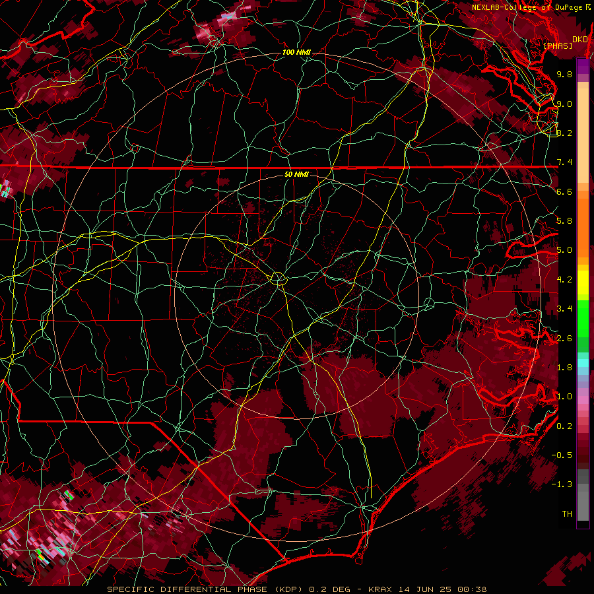Click the 7.4 value on the color scale
The width and height of the screenshot is (594, 594).
[564, 162]
